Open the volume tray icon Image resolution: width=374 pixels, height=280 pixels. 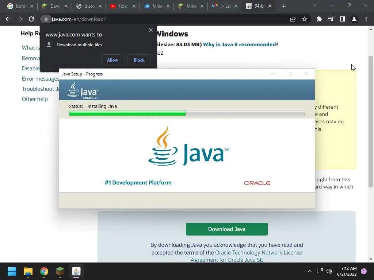[329, 271]
